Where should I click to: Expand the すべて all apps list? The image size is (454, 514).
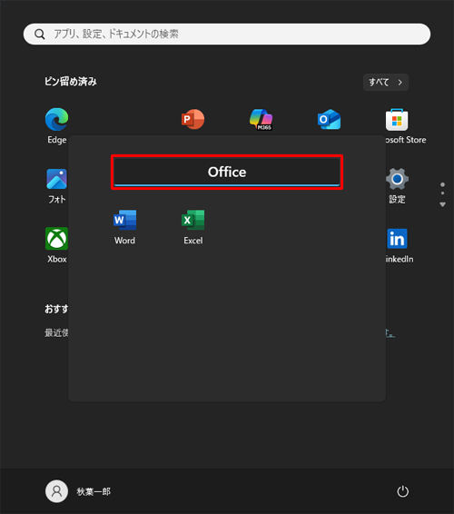[386, 82]
